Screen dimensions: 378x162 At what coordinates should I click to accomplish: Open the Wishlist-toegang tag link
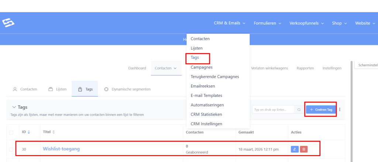61,149
